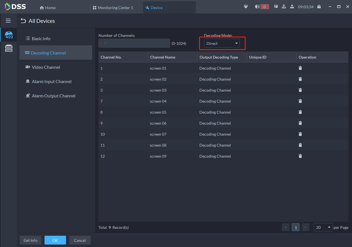This screenshot has height=247, width=352.
Task: Click the Cancel button
Action: (x=80, y=240)
